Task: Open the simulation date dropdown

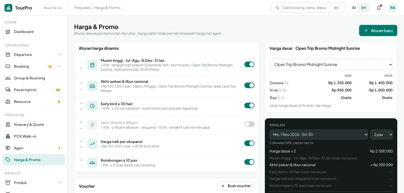Action: (x=319, y=135)
